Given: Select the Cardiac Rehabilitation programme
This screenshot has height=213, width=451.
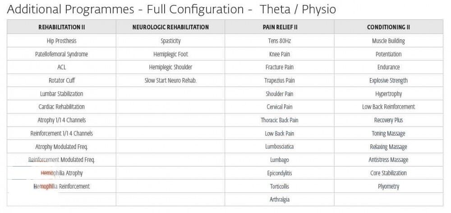Looking at the screenshot, I should pos(62,107).
